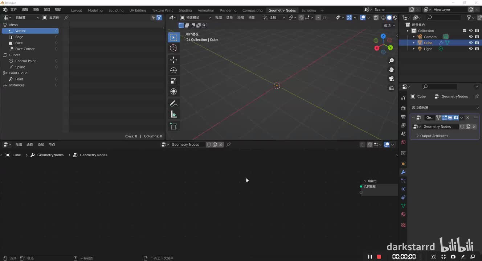This screenshot has width=482, height=261.
Task: Collapse the Collection in outliner
Action: point(408,31)
